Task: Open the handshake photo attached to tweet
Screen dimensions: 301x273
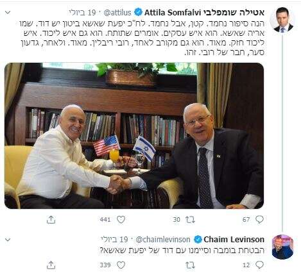Action: click(134, 136)
